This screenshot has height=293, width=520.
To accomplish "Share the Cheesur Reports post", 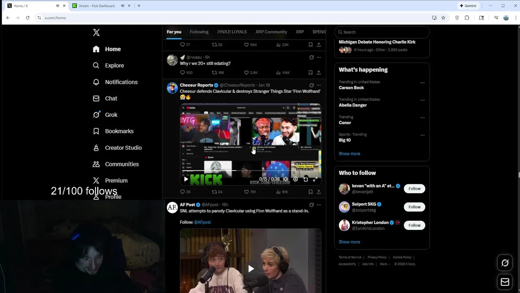I will click(318, 192).
